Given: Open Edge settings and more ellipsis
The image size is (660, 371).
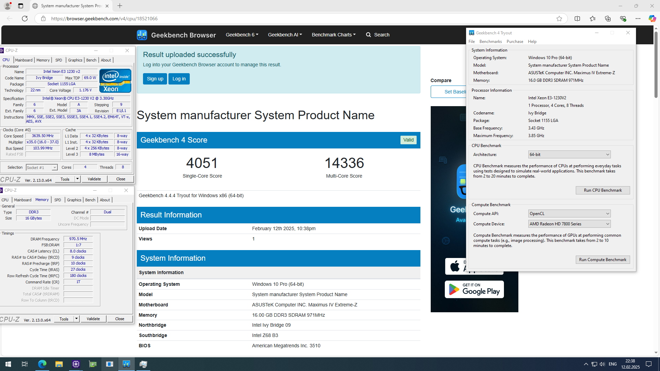Looking at the screenshot, I should point(638,19).
